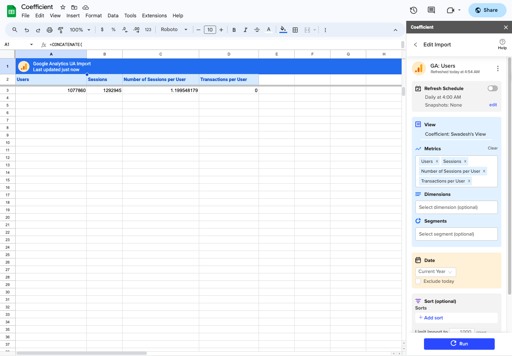Select the Coefficient: Swadesh's View field
The height and width of the screenshot is (356, 512).
[x=456, y=134]
